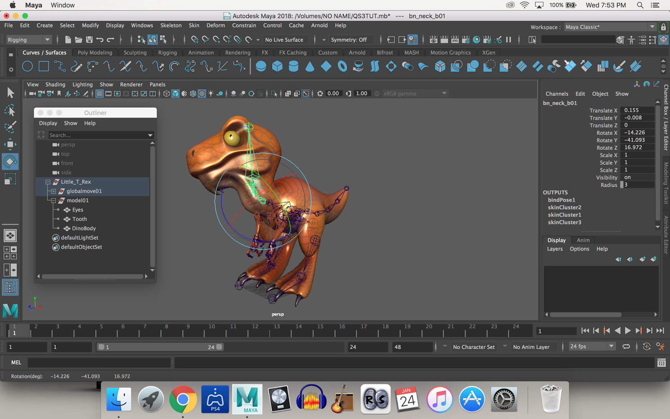Click the Layers button below the Display tab
The image size is (670, 419).
point(554,248)
